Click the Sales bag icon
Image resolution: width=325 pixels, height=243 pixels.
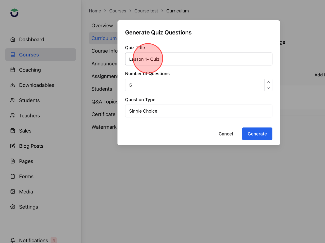click(x=13, y=131)
